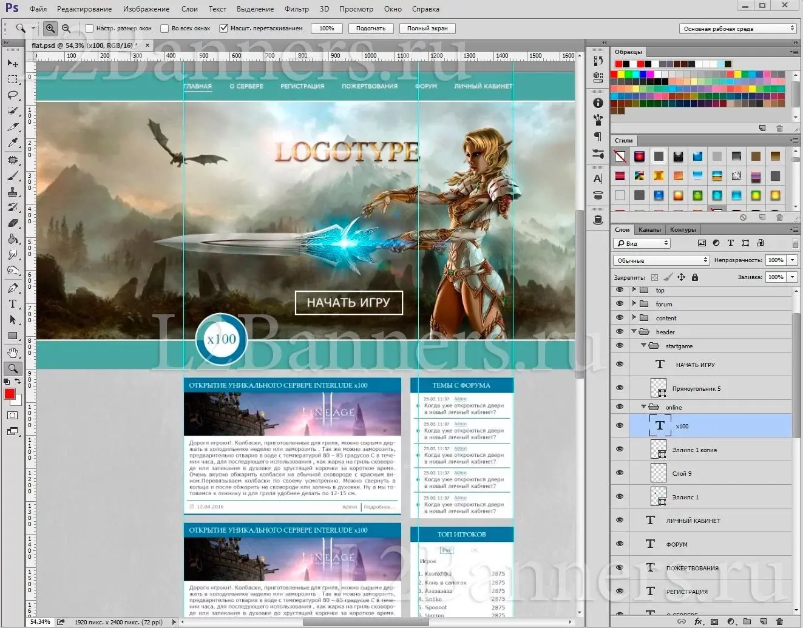Select the Zoom tool in toolbox

[13, 368]
